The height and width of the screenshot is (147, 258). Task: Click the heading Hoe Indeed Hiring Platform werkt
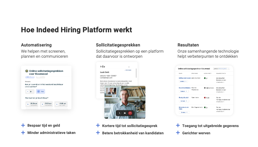tap(77, 30)
